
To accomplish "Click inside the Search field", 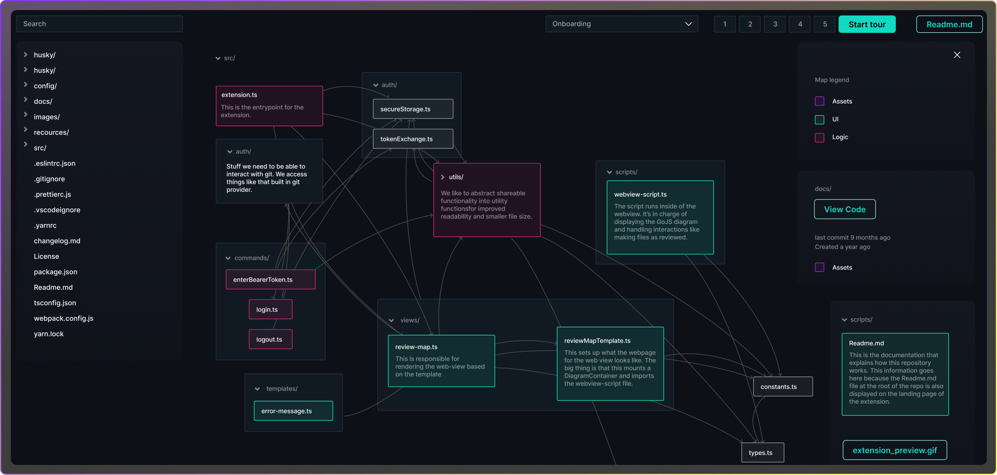I will (99, 24).
